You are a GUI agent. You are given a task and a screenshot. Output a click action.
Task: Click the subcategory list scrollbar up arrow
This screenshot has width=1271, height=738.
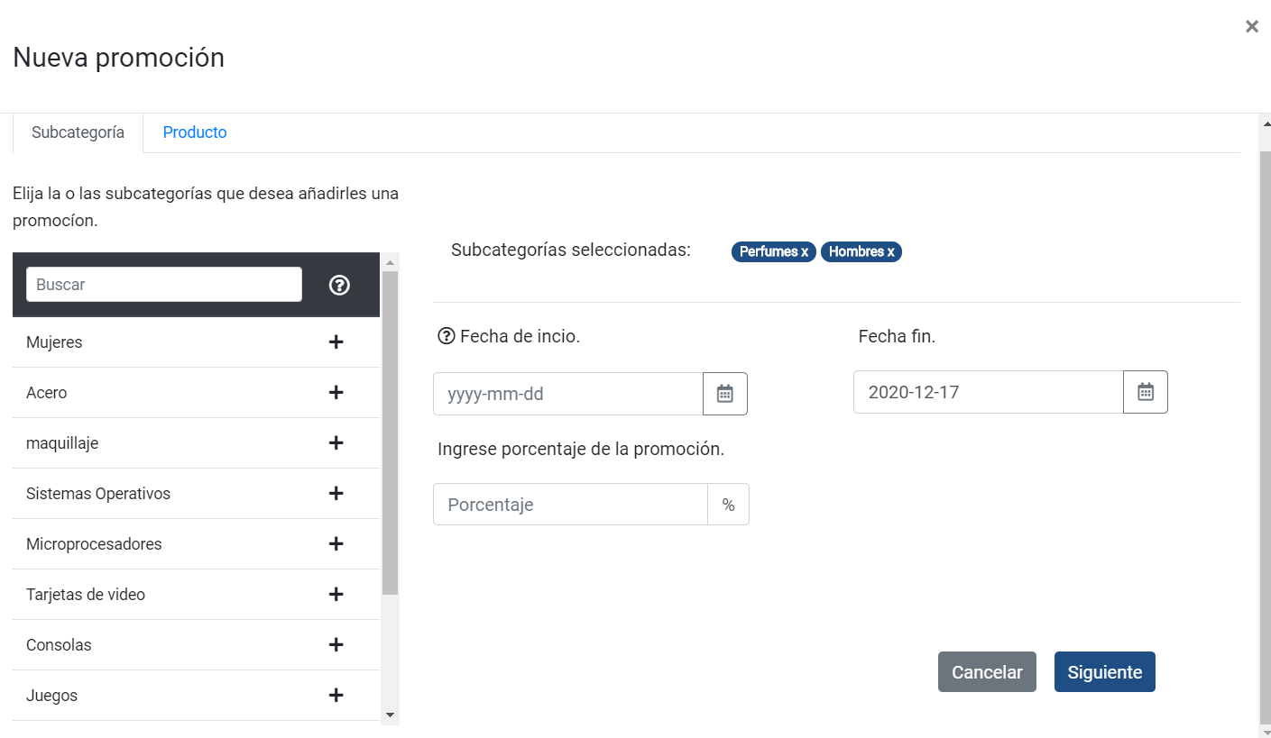click(x=390, y=263)
